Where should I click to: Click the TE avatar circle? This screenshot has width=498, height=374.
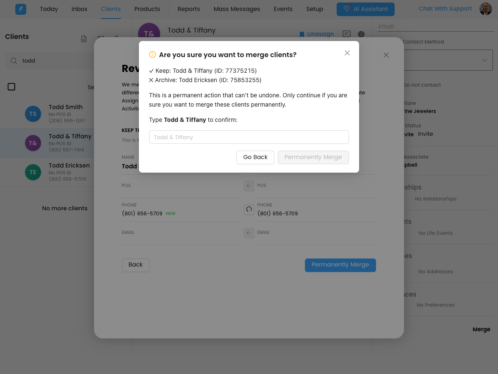33,172
